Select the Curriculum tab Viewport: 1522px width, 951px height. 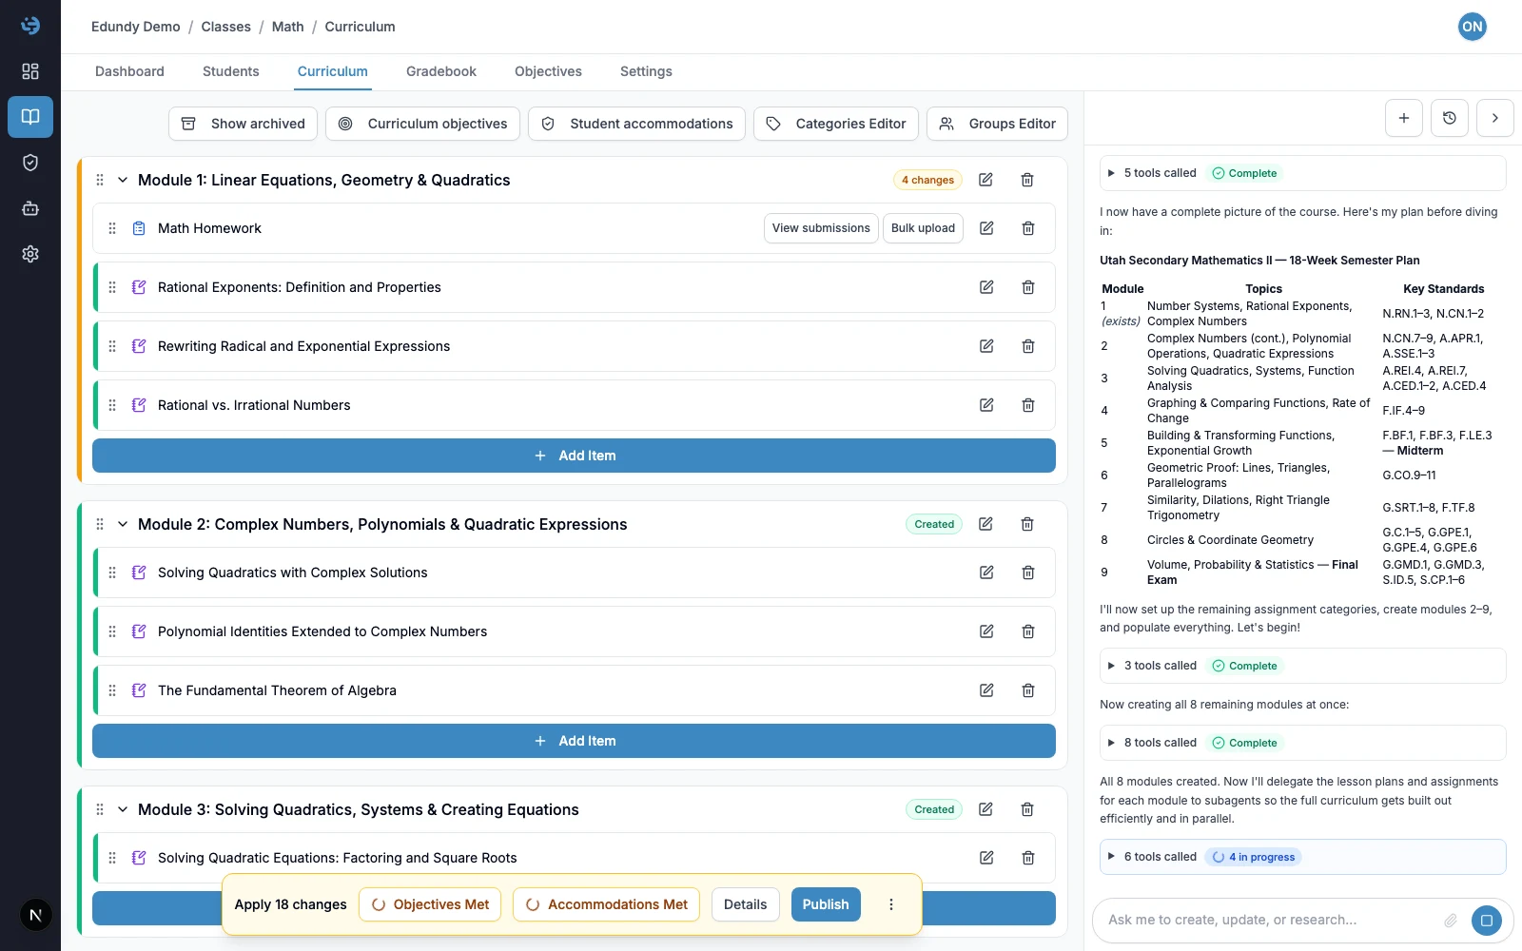click(x=332, y=71)
